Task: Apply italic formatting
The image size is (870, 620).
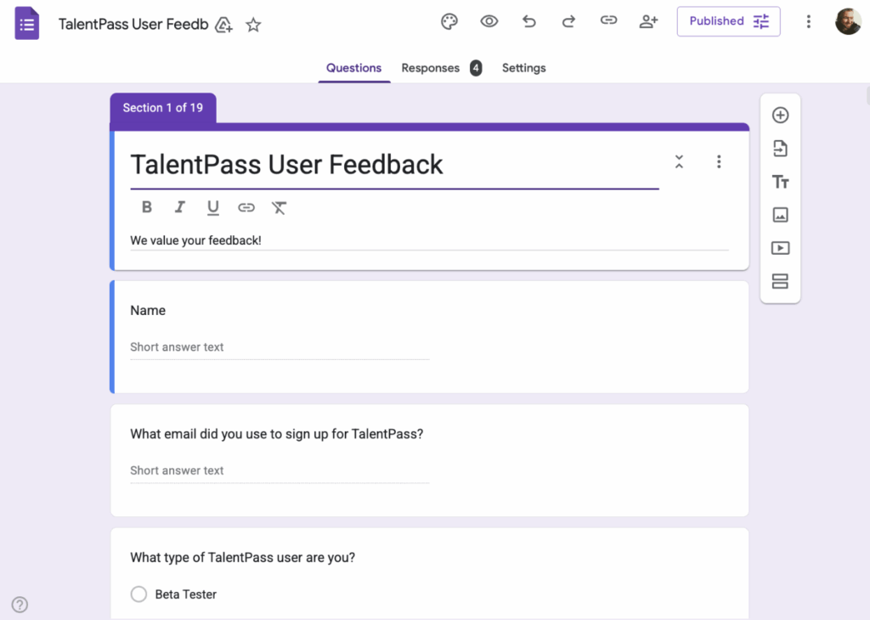Action: 180,207
